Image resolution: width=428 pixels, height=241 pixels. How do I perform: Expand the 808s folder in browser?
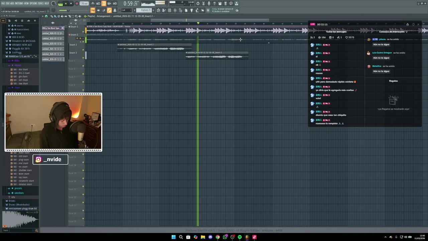click(x=17, y=61)
